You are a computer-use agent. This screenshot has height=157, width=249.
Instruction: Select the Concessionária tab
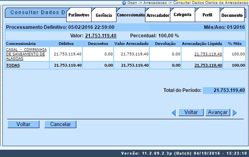click(131, 15)
